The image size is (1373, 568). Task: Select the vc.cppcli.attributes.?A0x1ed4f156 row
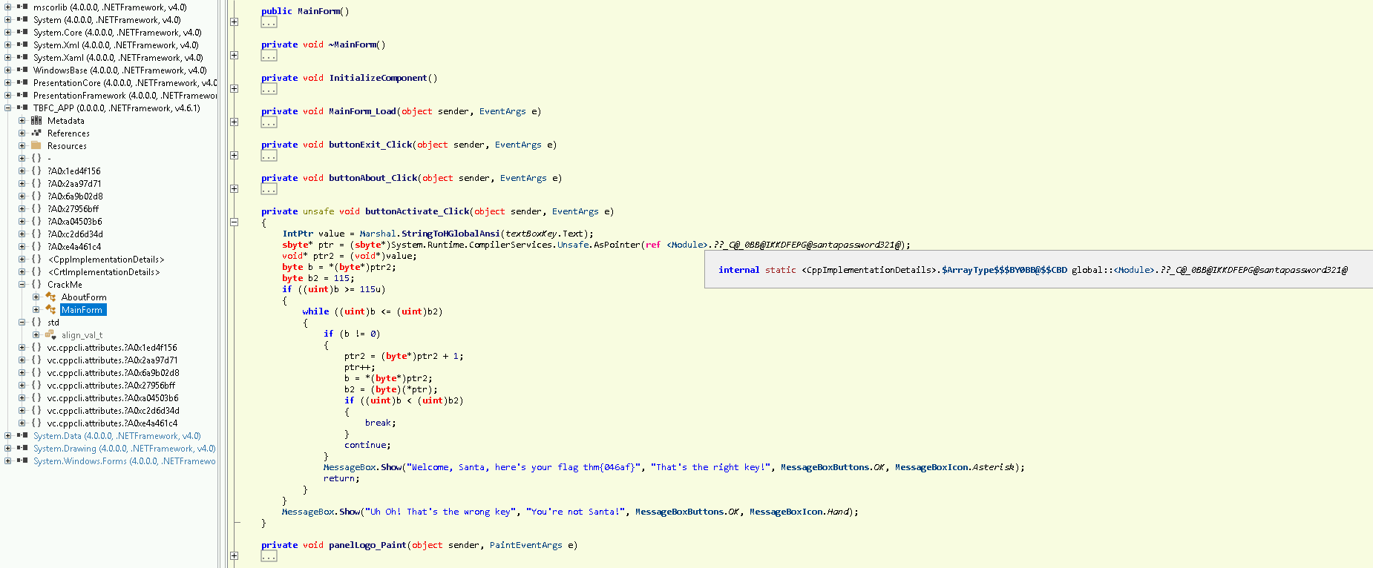coord(111,348)
